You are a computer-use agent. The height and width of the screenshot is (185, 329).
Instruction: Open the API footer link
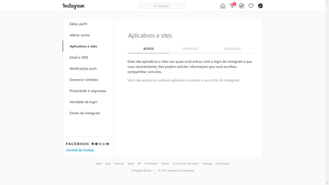(x=139, y=163)
